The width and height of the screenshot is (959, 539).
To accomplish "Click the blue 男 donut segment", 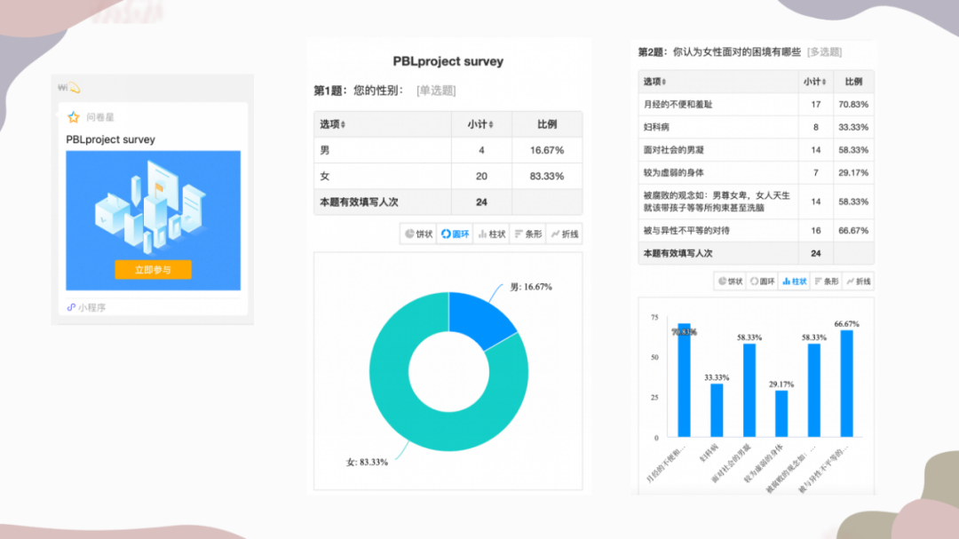I will (479, 319).
